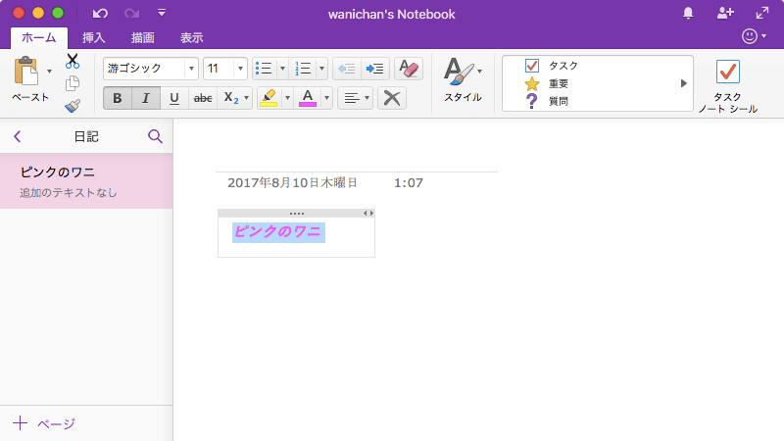The image size is (784, 441).
Task: Search pages with the magnifier icon
Action: pos(156,136)
